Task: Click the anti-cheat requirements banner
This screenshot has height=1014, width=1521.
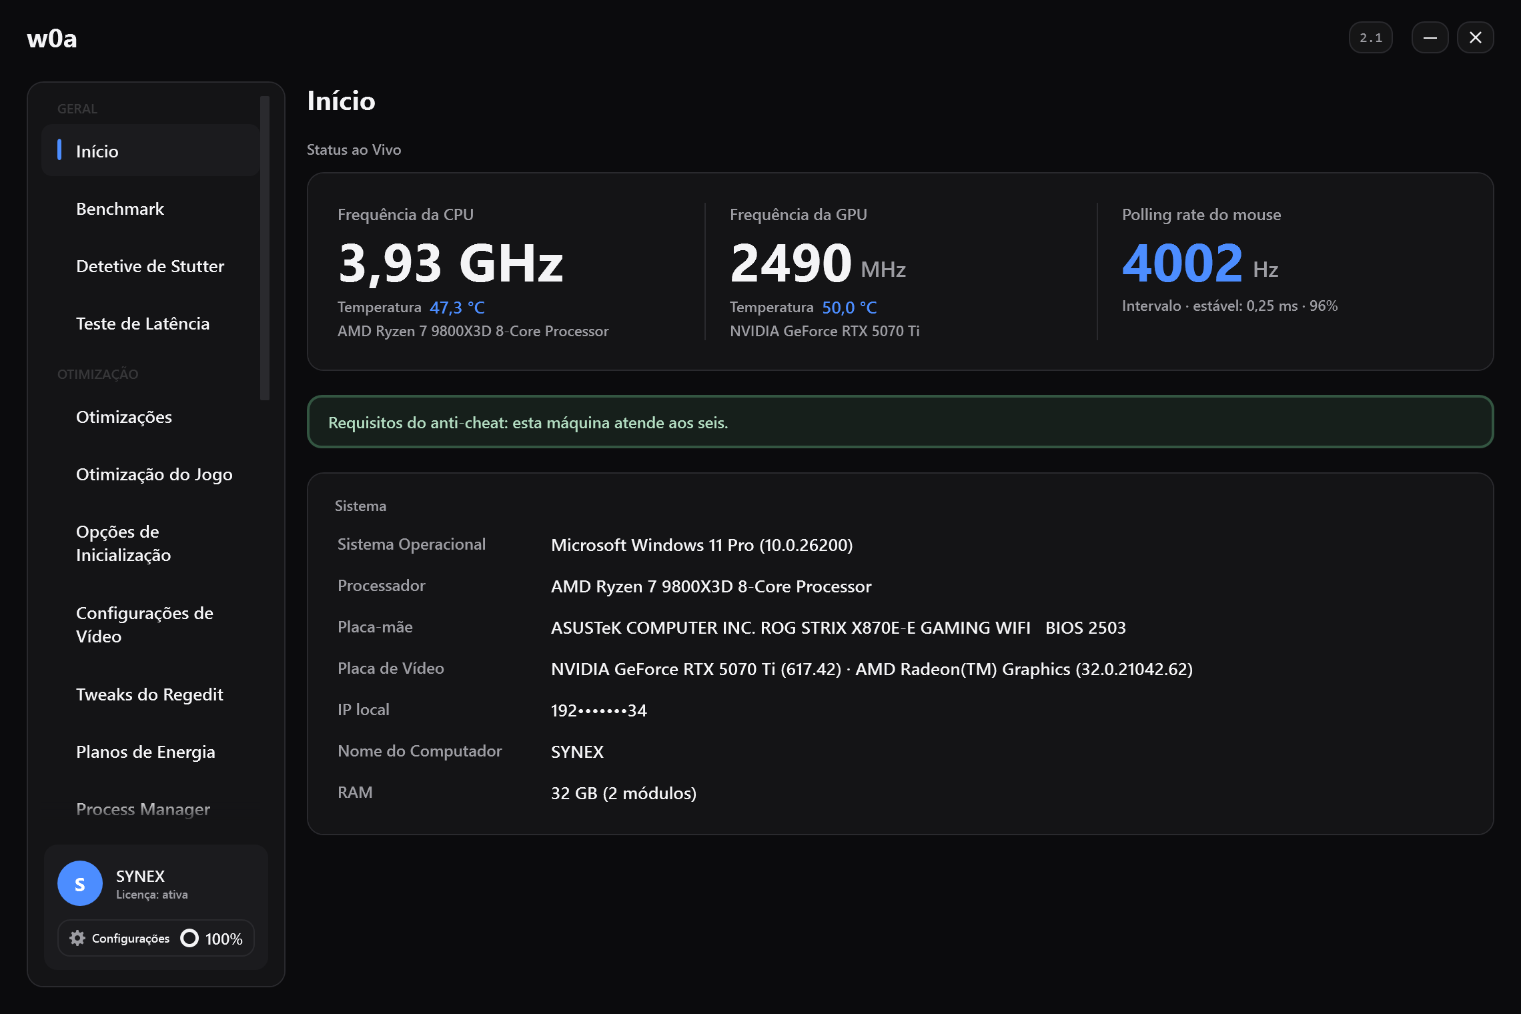Action: point(900,422)
